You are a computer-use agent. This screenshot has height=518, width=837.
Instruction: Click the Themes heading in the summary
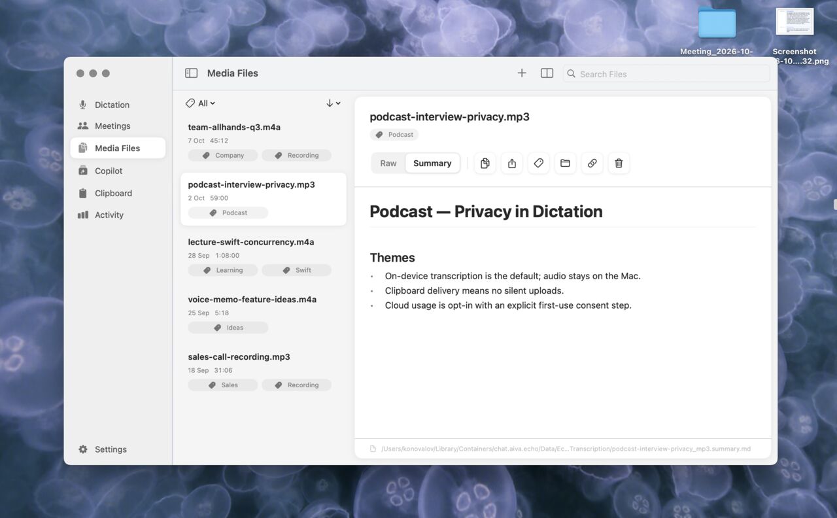(x=392, y=258)
